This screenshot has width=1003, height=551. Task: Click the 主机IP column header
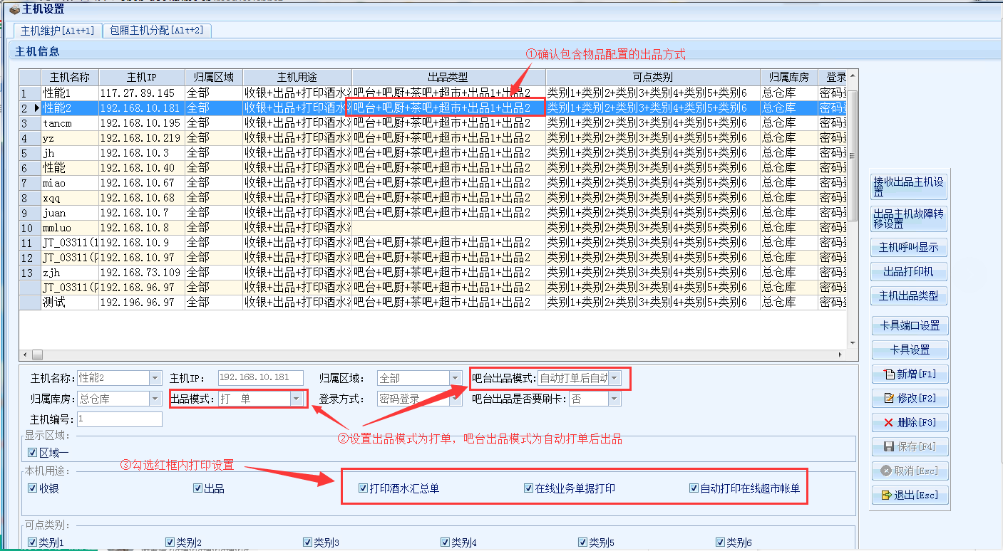click(142, 77)
